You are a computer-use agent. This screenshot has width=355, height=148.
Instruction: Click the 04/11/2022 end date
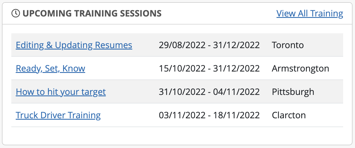[x=236, y=92]
